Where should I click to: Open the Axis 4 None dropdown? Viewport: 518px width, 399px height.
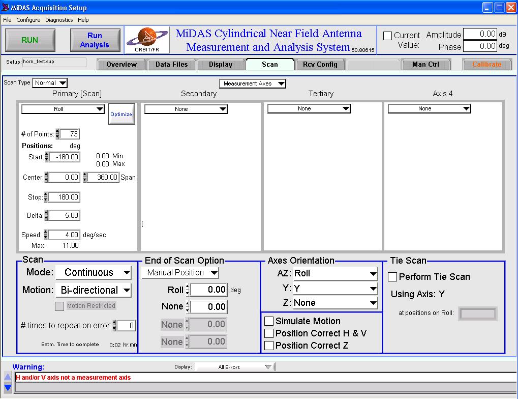429,108
